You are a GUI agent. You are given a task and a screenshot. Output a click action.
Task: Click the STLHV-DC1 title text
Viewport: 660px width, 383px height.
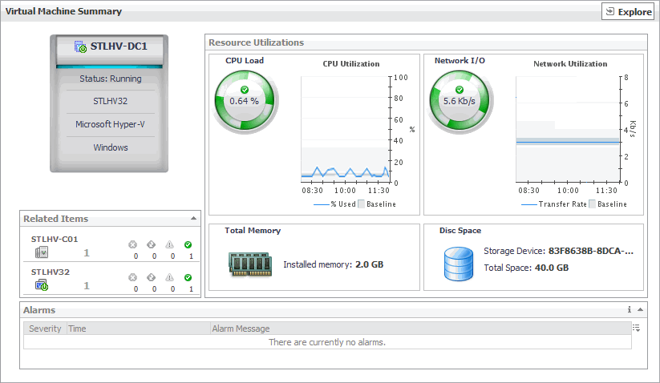click(119, 46)
